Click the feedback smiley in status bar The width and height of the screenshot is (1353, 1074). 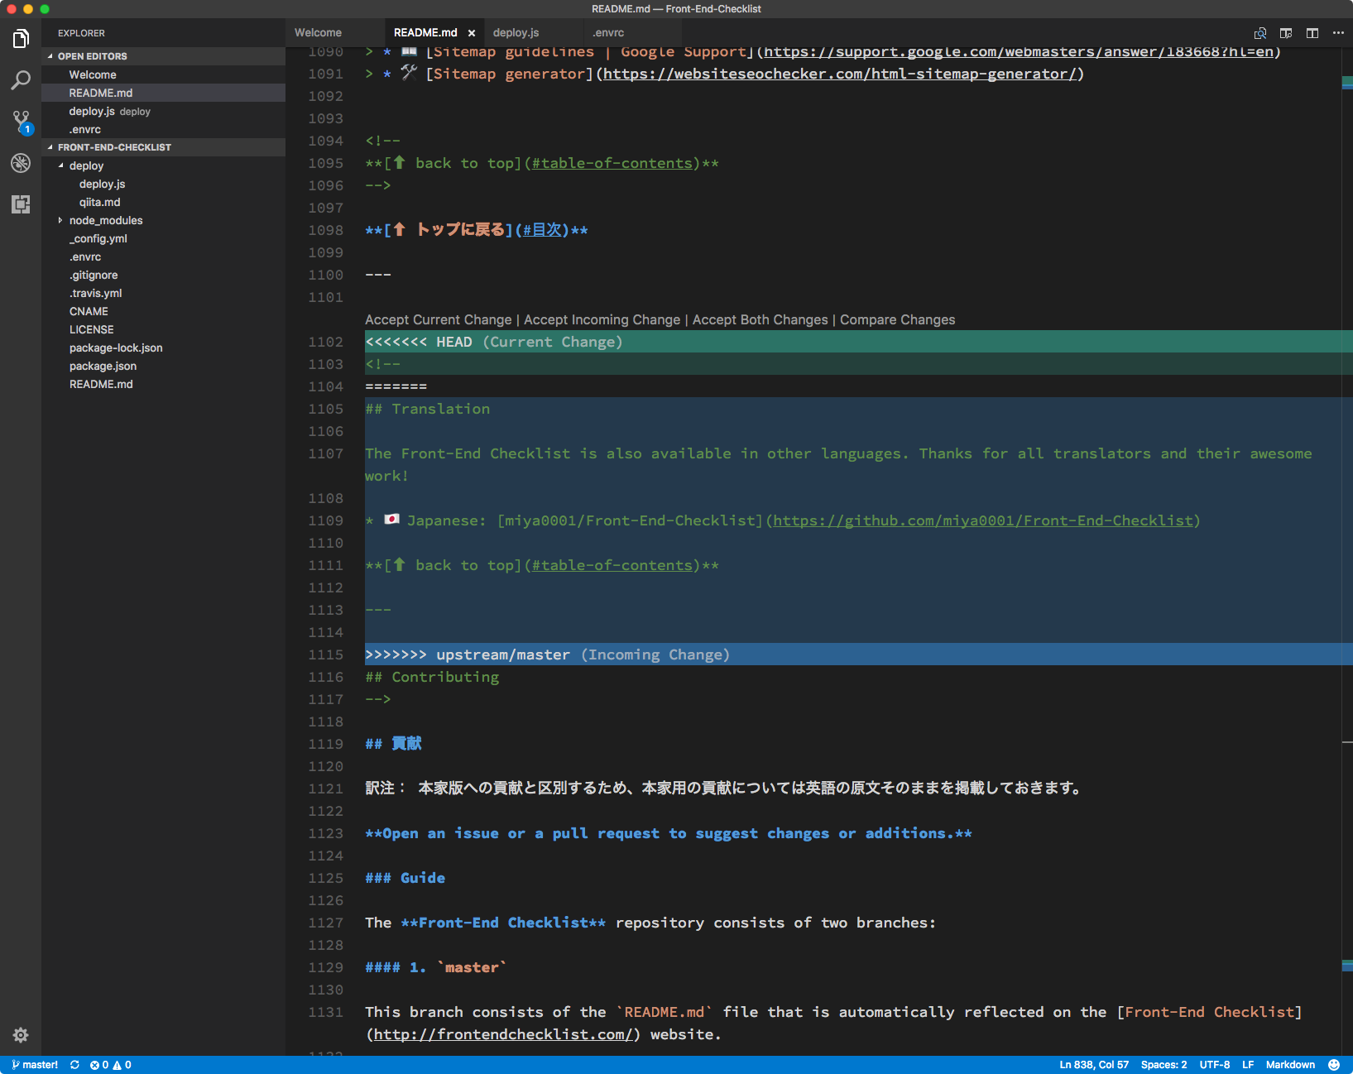click(1334, 1065)
